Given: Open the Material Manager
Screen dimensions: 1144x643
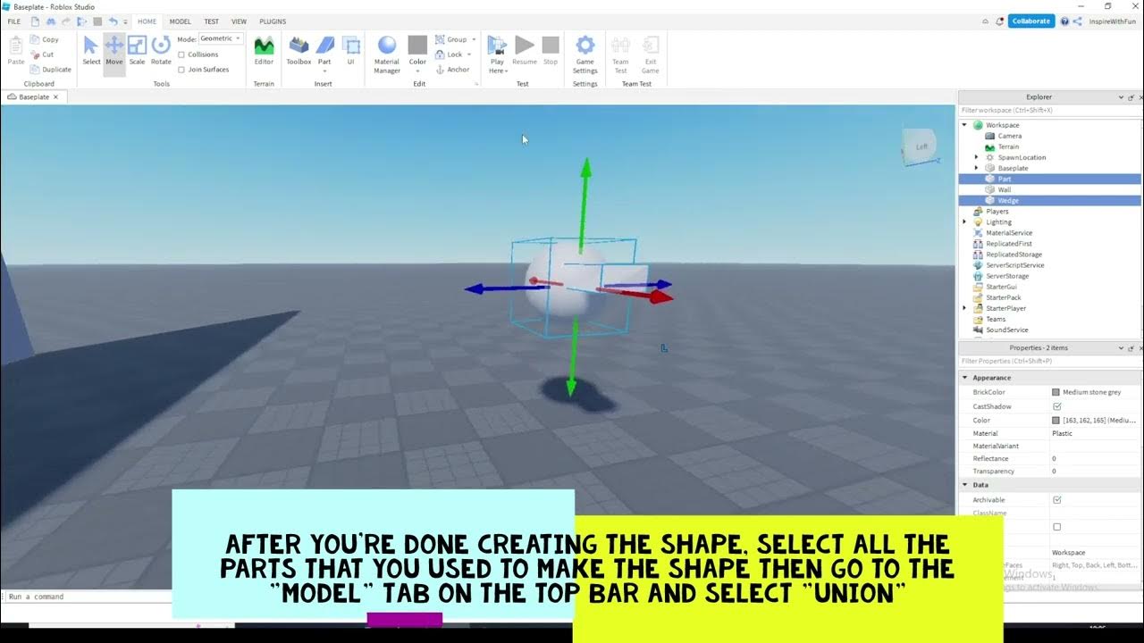Looking at the screenshot, I should (387, 54).
